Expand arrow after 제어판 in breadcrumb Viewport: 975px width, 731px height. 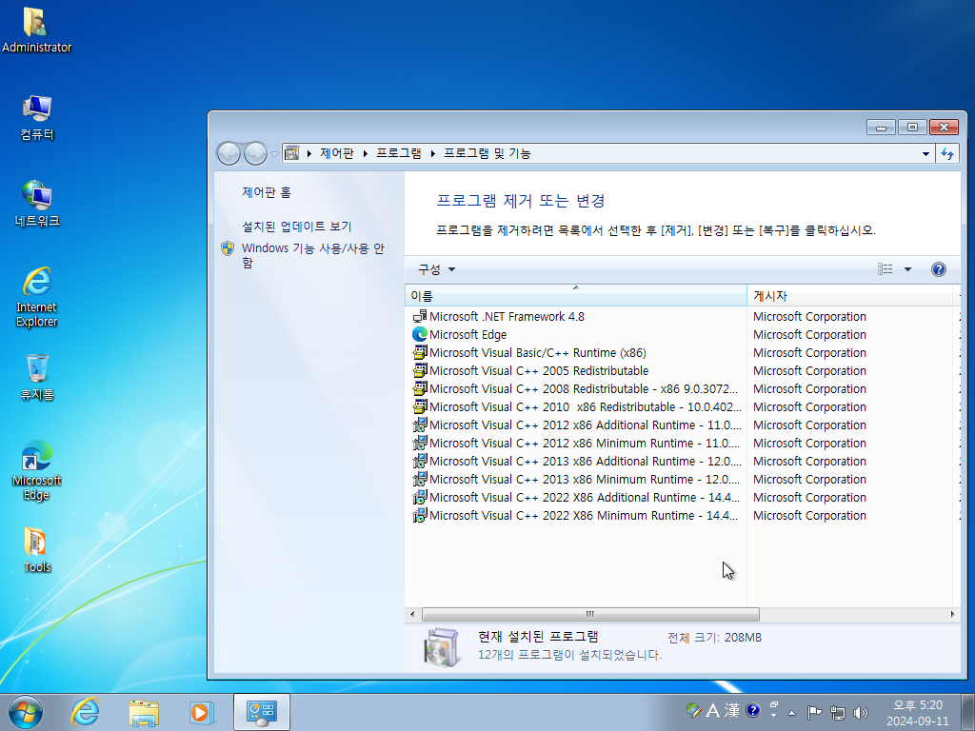pos(366,153)
